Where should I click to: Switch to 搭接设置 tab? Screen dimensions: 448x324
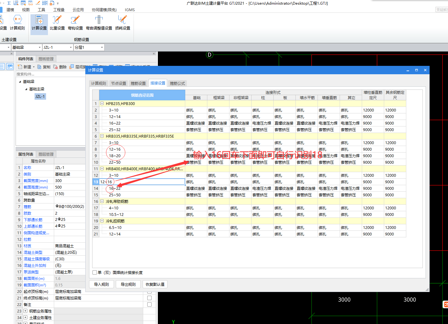point(158,83)
